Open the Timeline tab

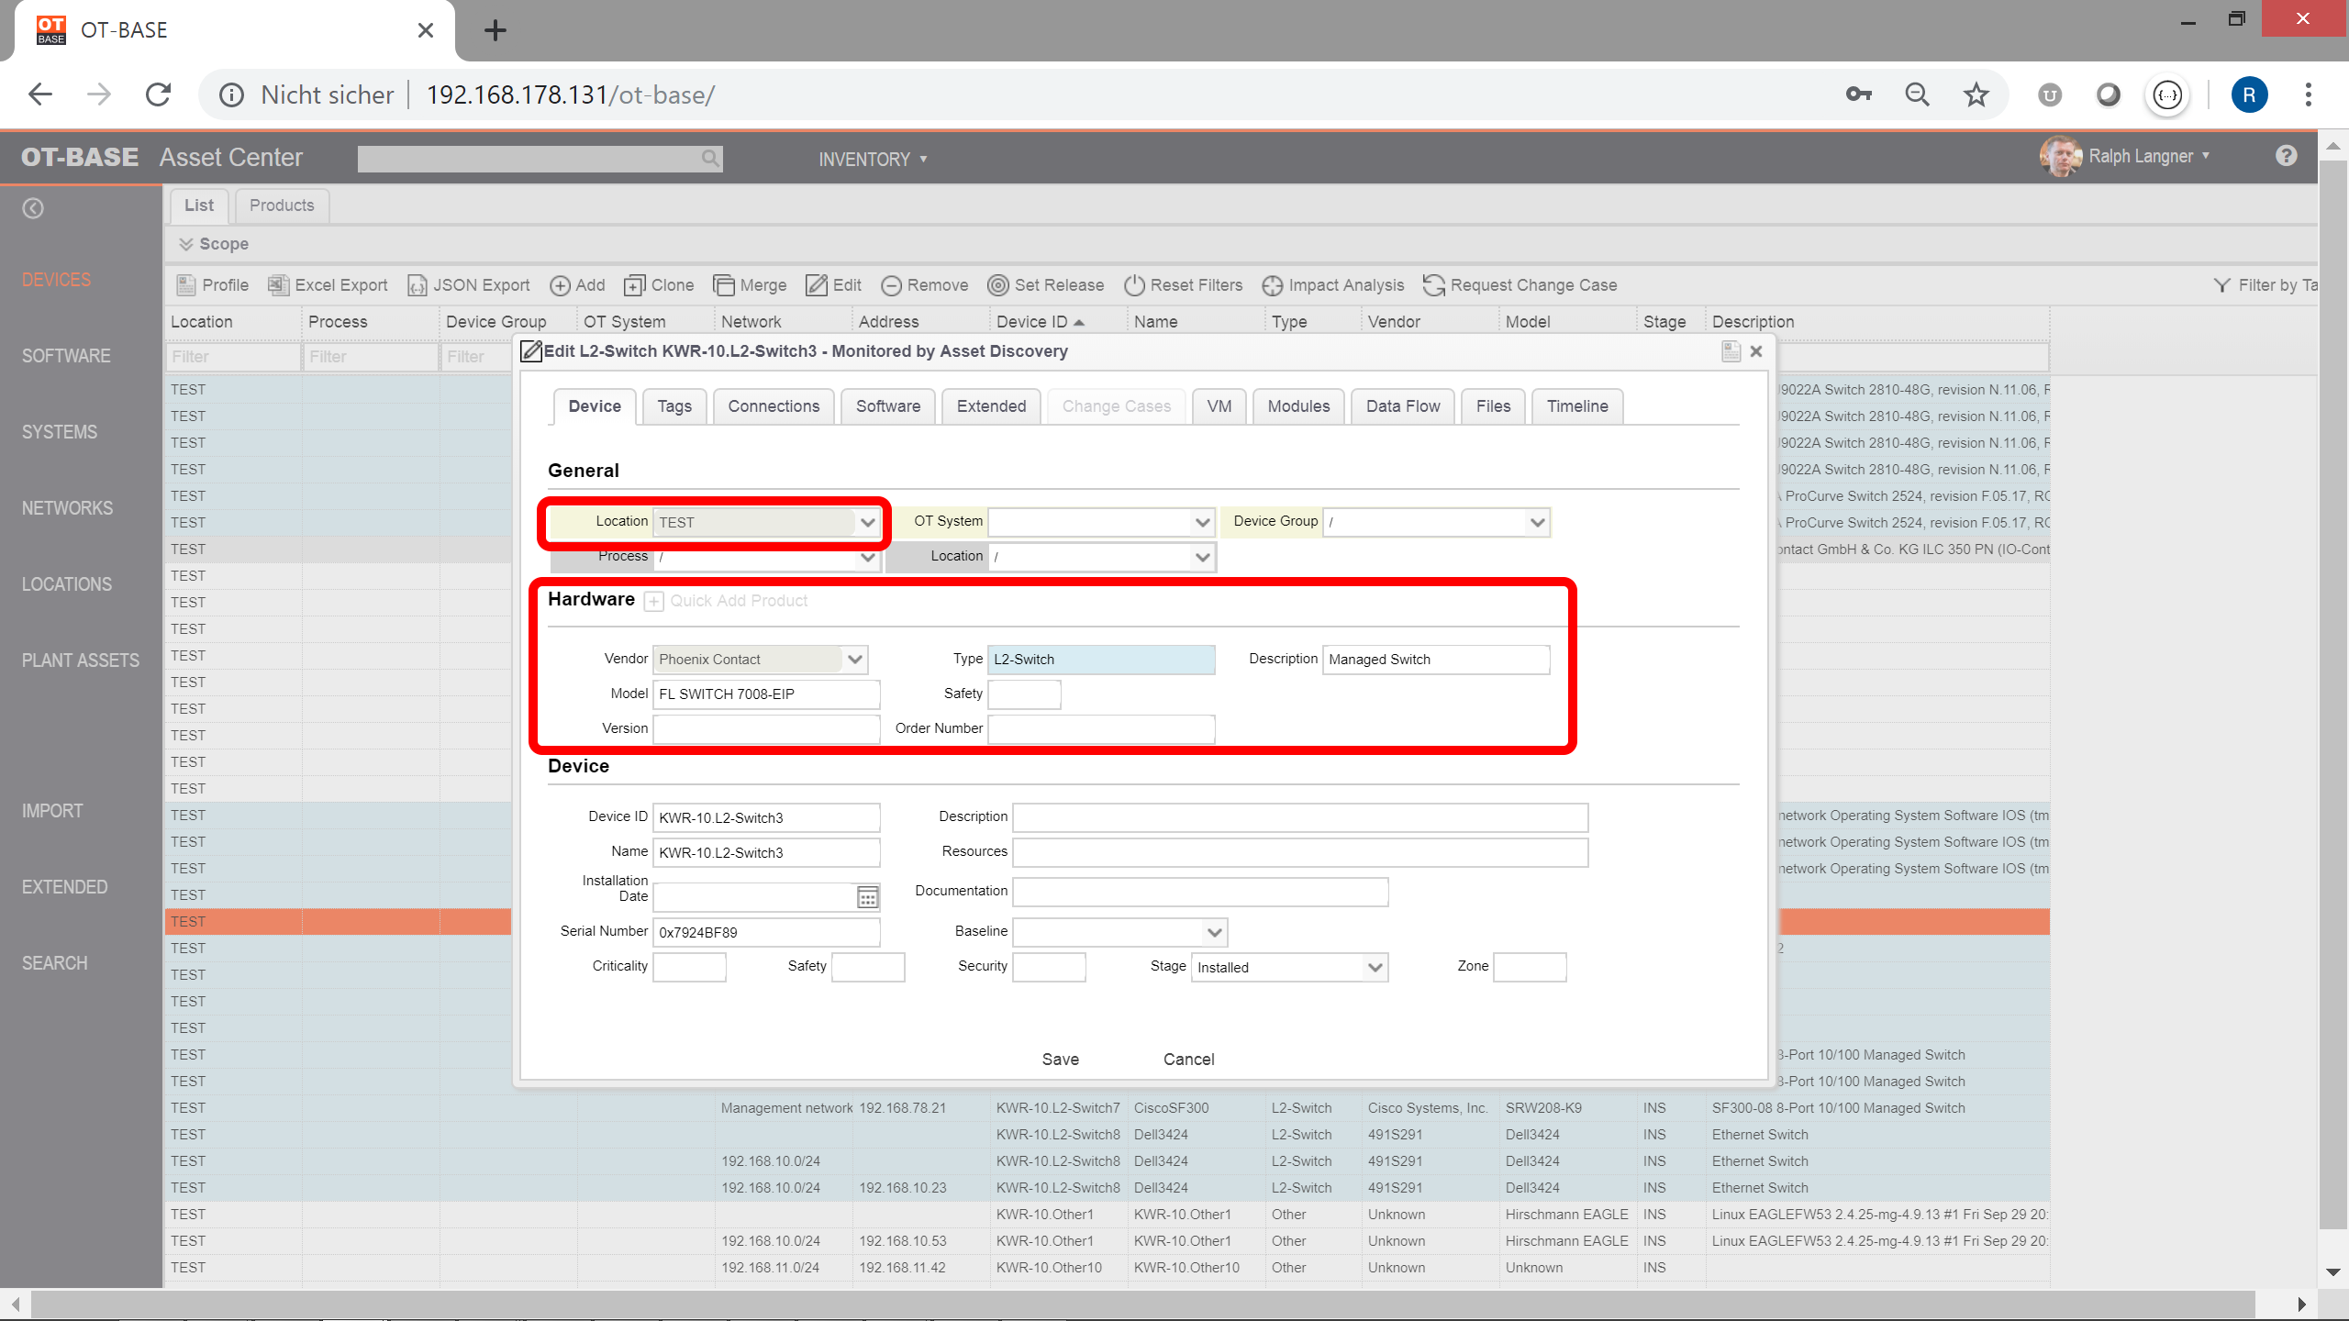(x=1577, y=406)
